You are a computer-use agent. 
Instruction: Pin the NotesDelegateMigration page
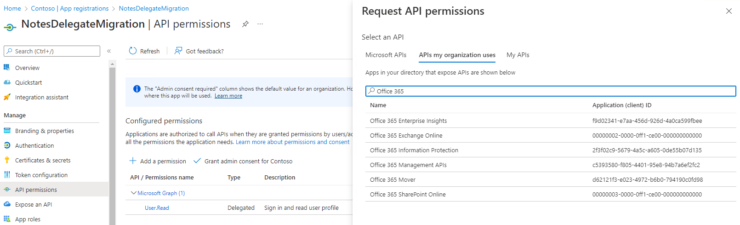tap(245, 24)
